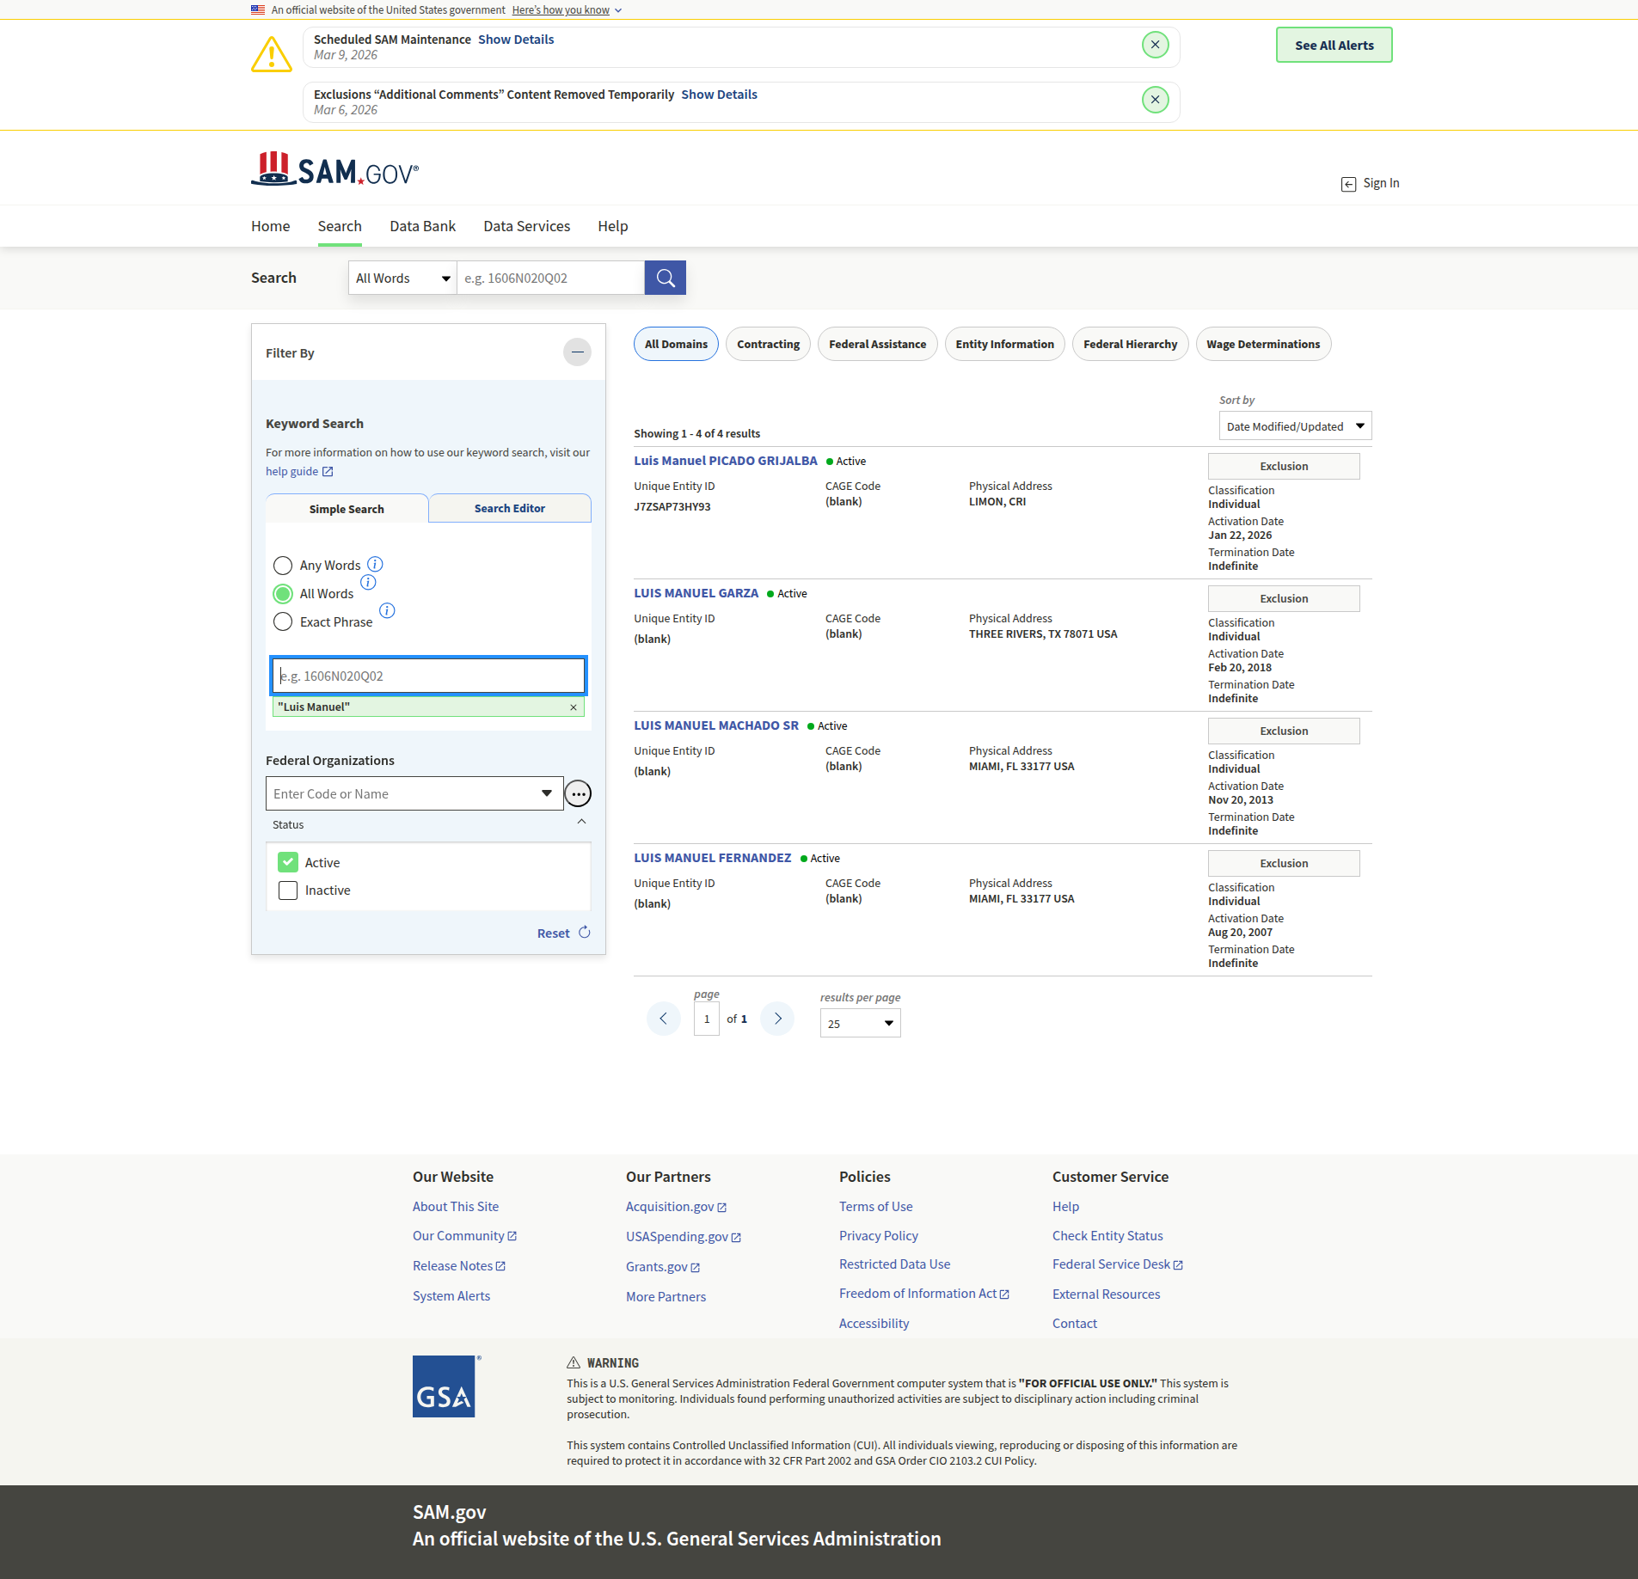This screenshot has height=1579, width=1638.
Task: Remove the "Luis Manuel" keyword tag
Action: [x=574, y=707]
